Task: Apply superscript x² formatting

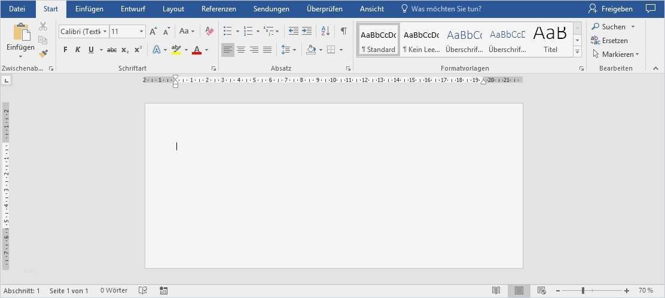Action: (138, 50)
